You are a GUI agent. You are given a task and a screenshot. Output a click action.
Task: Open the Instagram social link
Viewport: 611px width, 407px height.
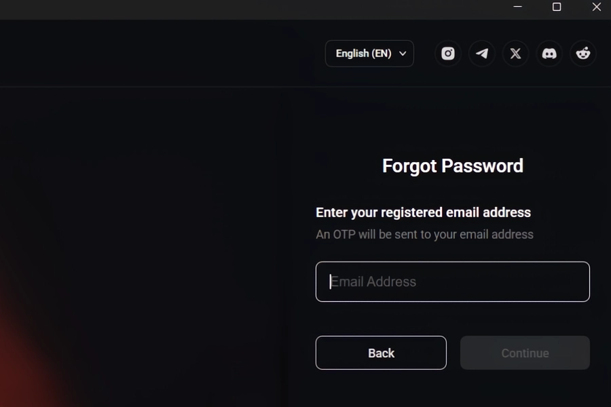coord(448,54)
